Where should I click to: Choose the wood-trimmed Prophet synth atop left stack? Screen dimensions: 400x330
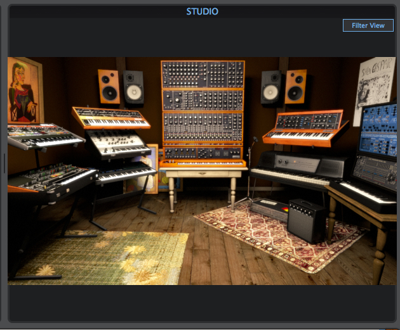click(x=110, y=118)
